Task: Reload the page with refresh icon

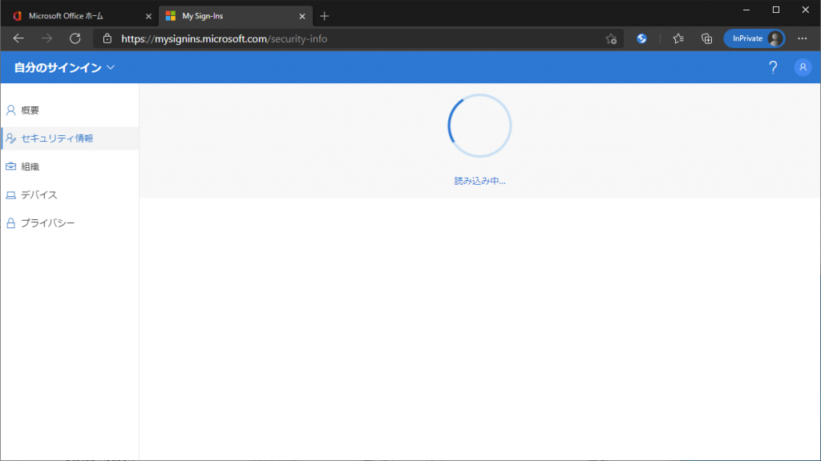Action: click(x=75, y=38)
